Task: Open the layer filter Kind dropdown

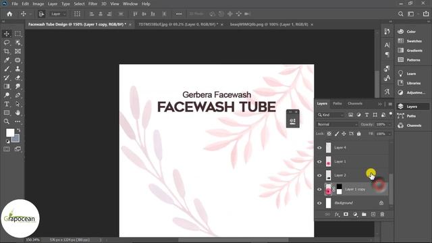Action: 330,115
